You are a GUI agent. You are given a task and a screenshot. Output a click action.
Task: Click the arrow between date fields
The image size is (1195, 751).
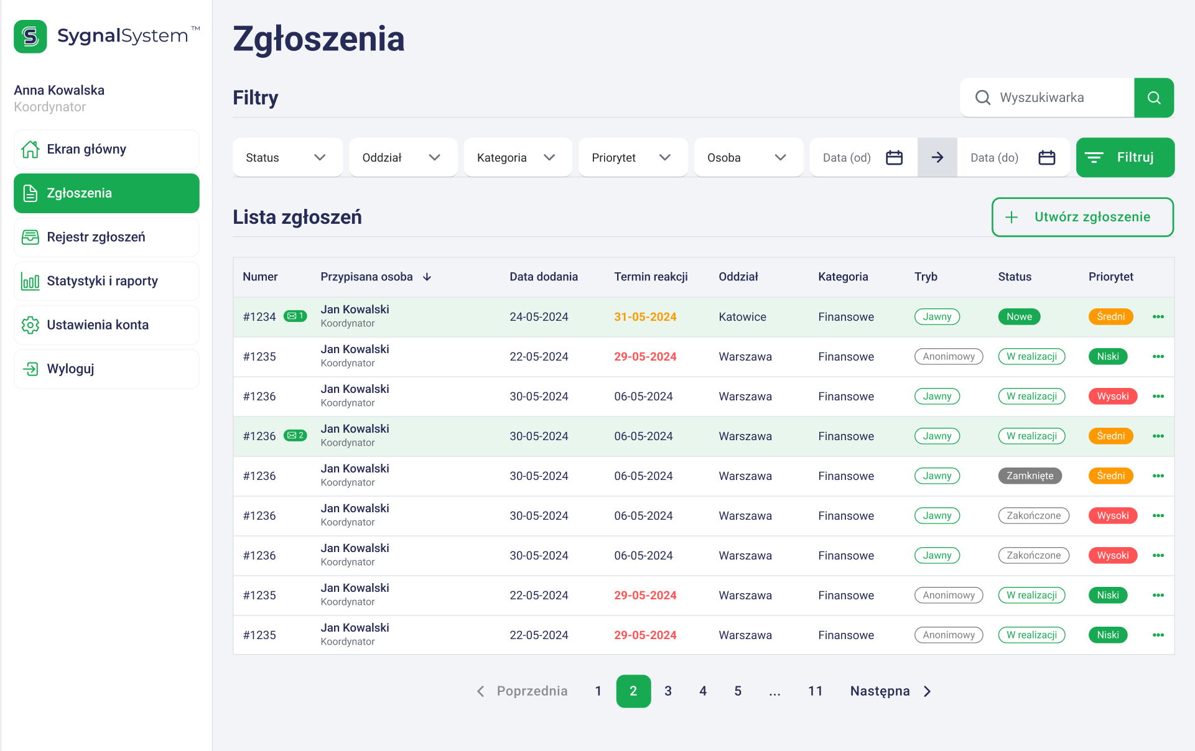(x=937, y=157)
